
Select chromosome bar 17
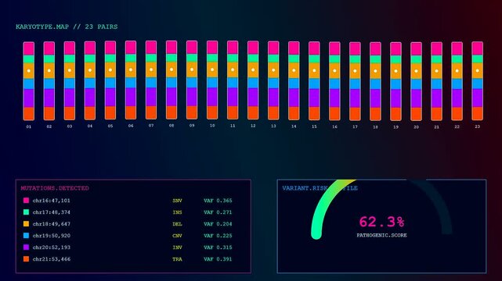click(355, 81)
